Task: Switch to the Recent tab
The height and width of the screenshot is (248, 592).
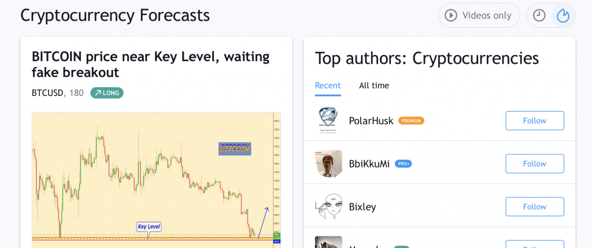Action: pos(328,86)
